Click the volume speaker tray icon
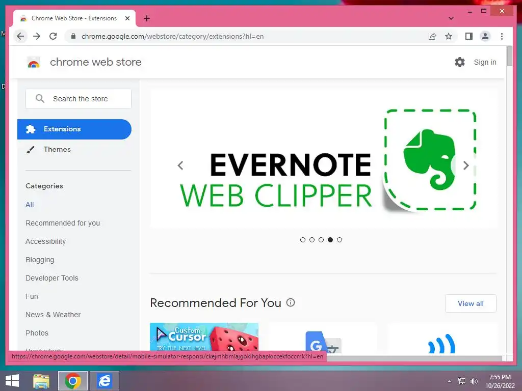522x391 pixels. (474, 381)
